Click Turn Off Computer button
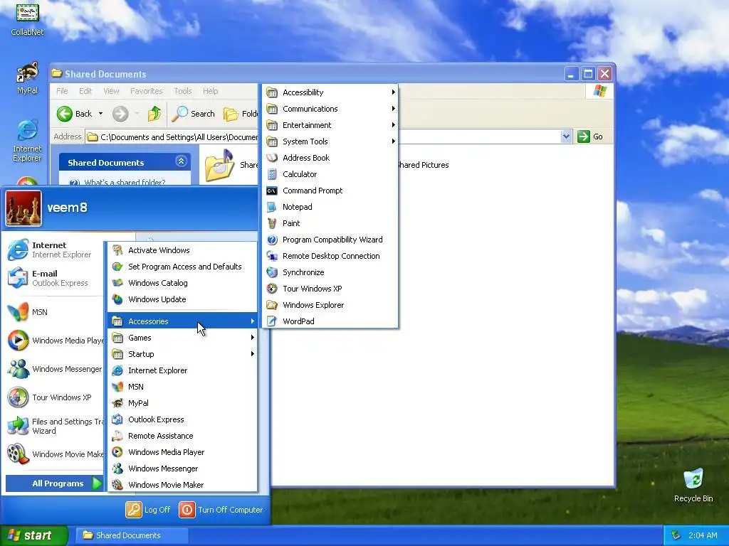The height and width of the screenshot is (546, 729). click(x=221, y=510)
